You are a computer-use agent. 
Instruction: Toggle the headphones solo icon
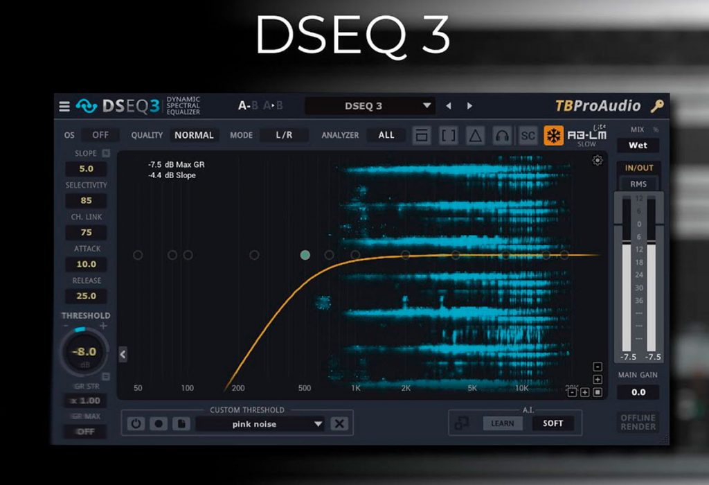tap(502, 135)
